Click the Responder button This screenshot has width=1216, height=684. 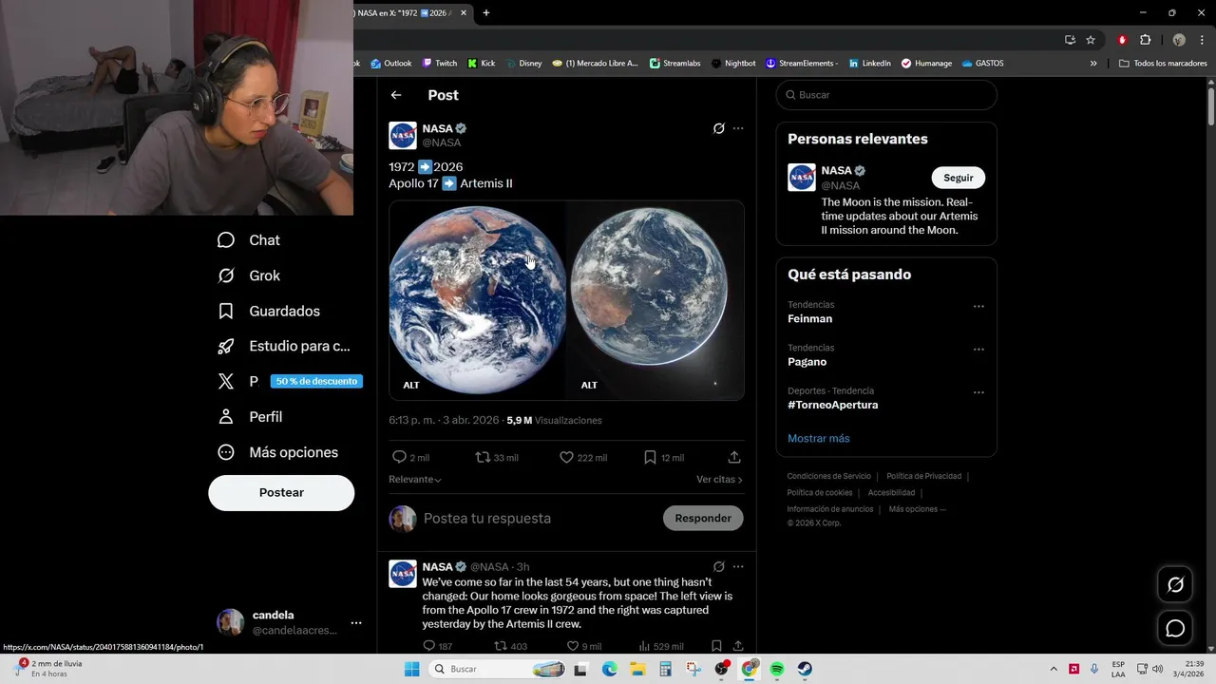click(703, 518)
